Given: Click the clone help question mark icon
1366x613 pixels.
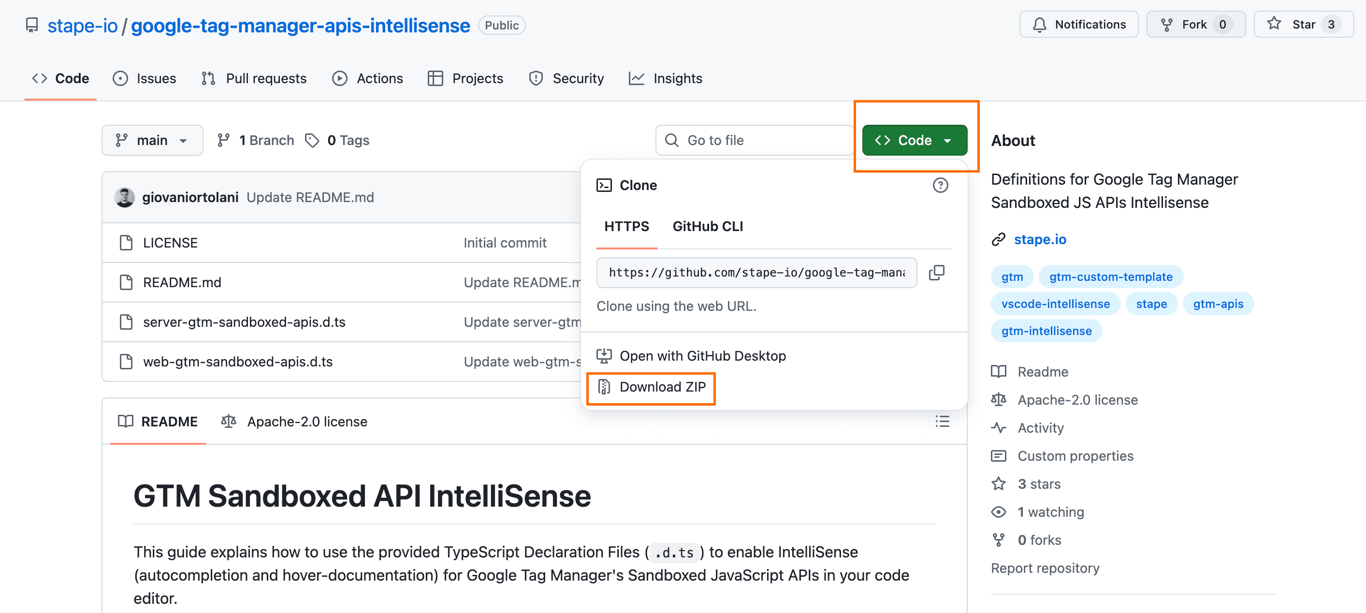Looking at the screenshot, I should point(940,185).
